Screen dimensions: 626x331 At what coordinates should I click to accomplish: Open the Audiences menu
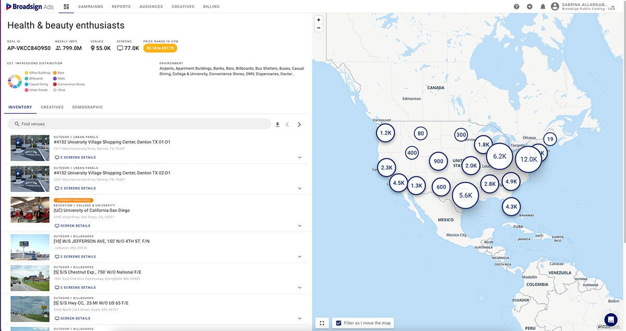tap(151, 7)
